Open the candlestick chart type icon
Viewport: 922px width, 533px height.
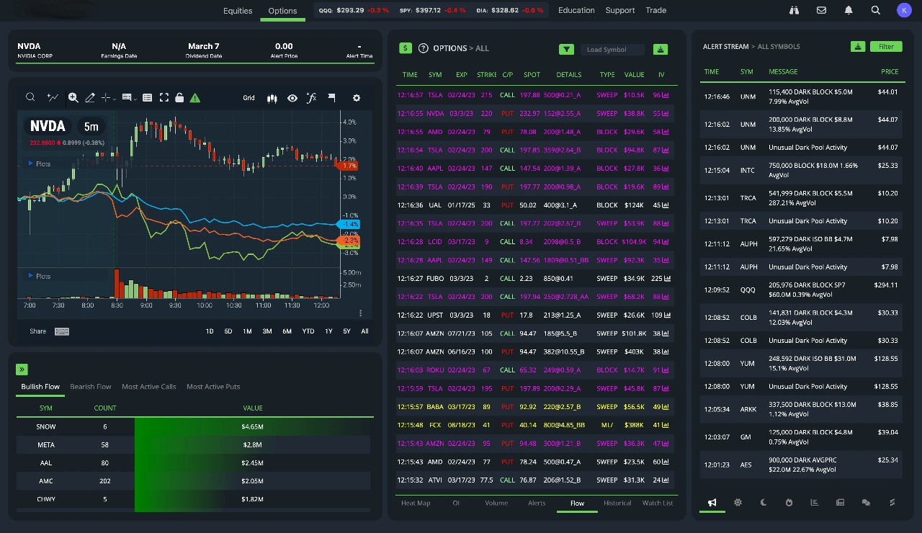(x=272, y=98)
